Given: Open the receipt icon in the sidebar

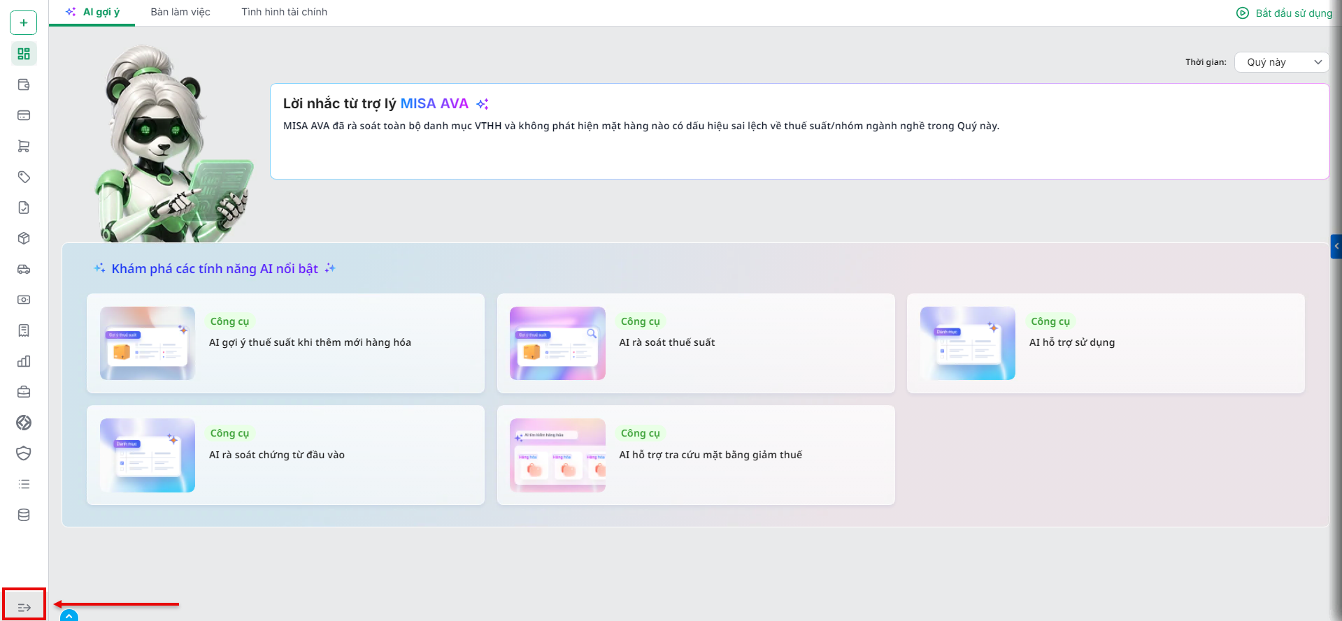Looking at the screenshot, I should 24,330.
